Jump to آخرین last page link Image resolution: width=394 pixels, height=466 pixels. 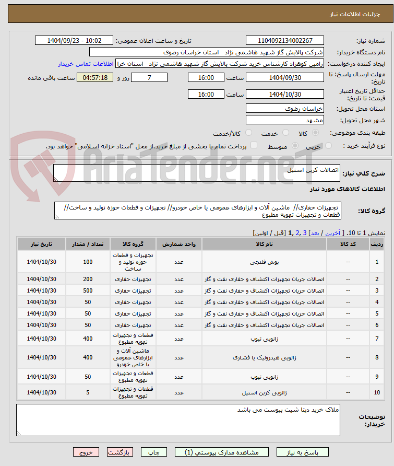[332, 233]
